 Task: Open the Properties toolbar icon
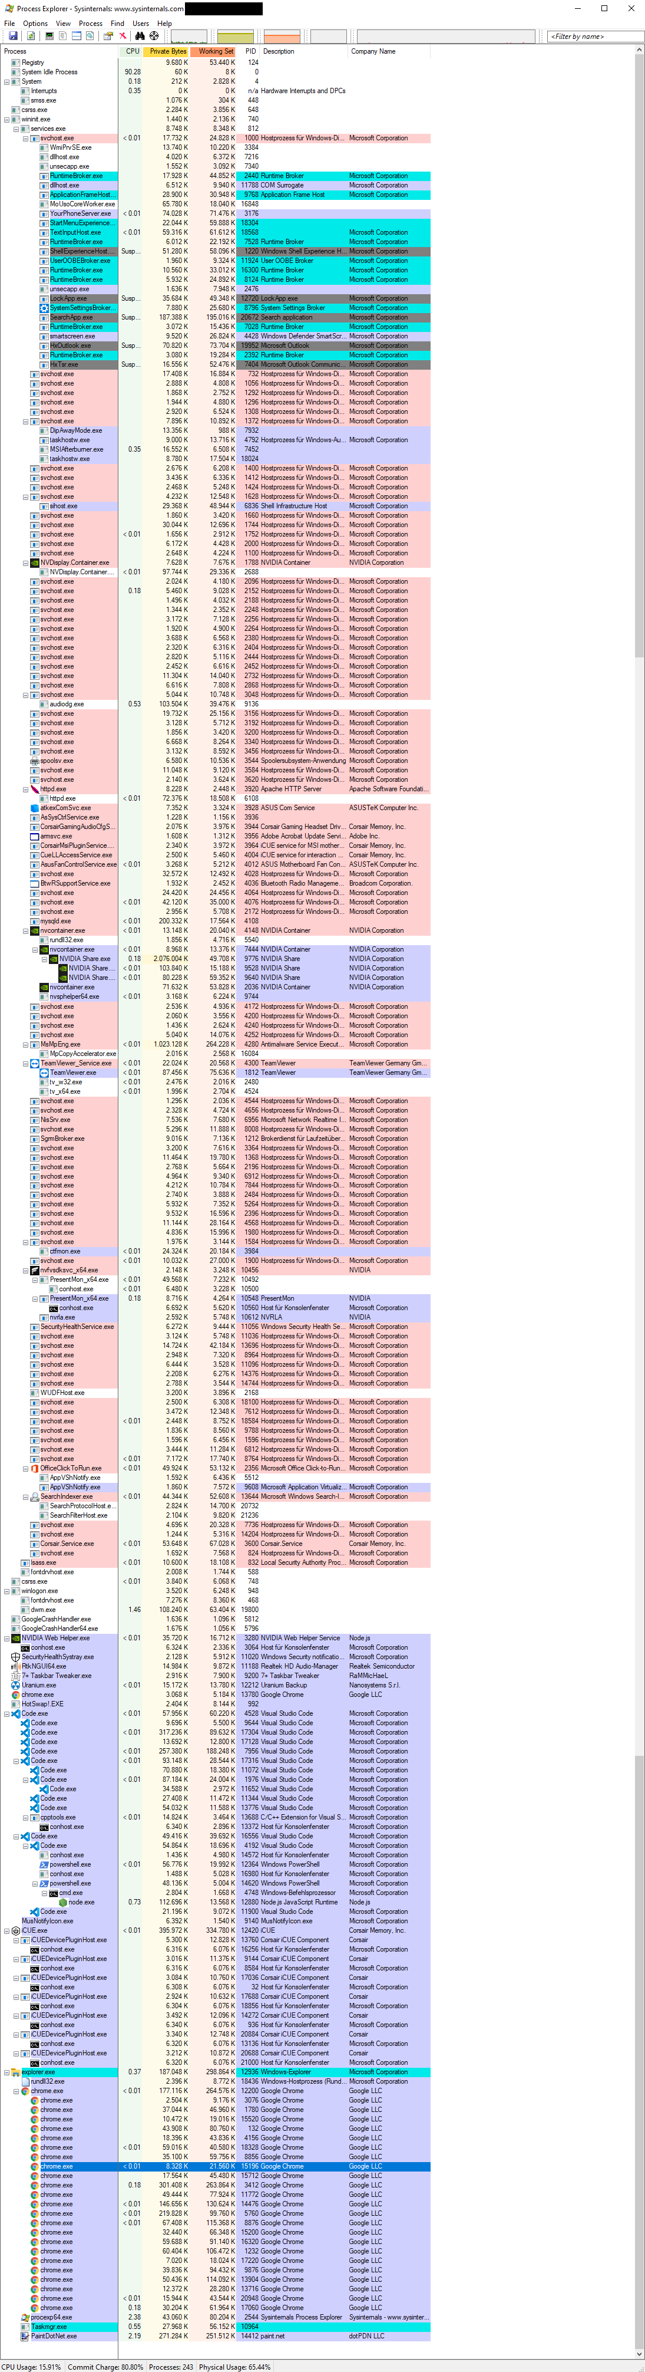coord(108,36)
